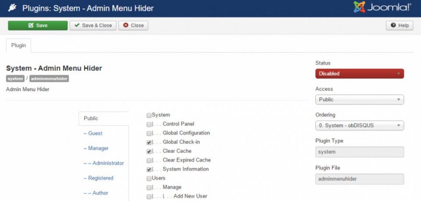Uncheck the System Information checkbox
421x201 pixels.
point(149,169)
